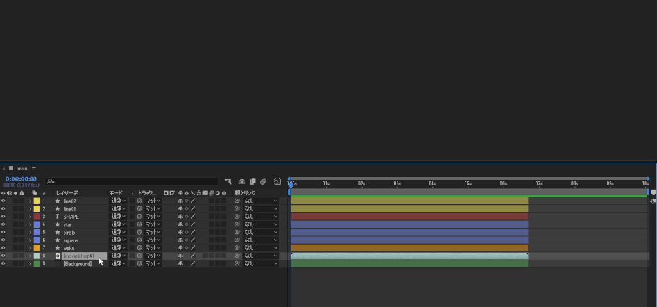The image size is (657, 307).
Task: Open parent dropdown for square layer
Action: [260, 240]
